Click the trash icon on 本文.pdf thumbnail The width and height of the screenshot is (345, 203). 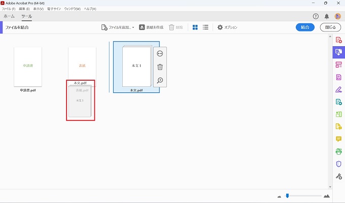pyautogui.click(x=160, y=67)
